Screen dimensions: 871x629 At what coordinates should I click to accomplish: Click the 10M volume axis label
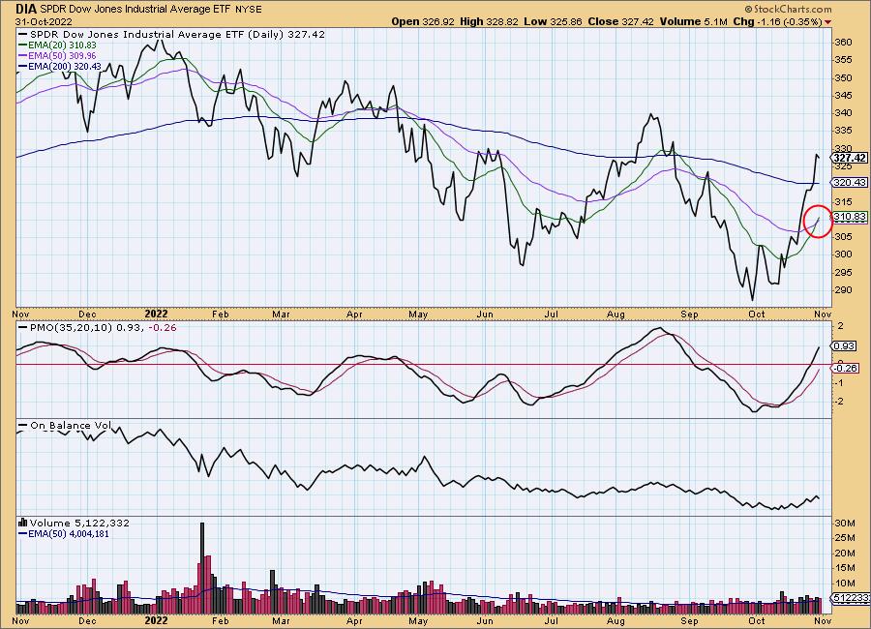pyautogui.click(x=844, y=583)
